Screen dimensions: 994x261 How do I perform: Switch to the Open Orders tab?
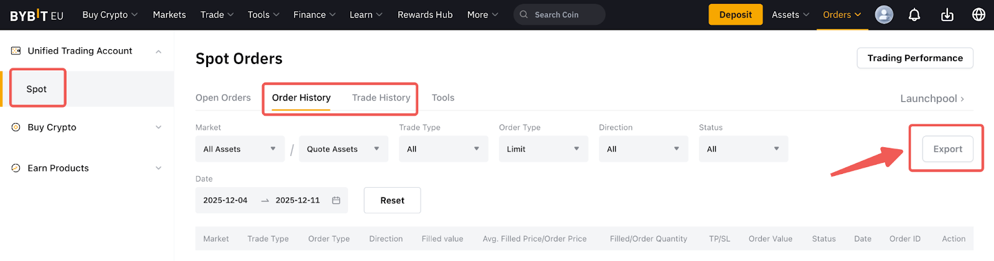(x=223, y=98)
